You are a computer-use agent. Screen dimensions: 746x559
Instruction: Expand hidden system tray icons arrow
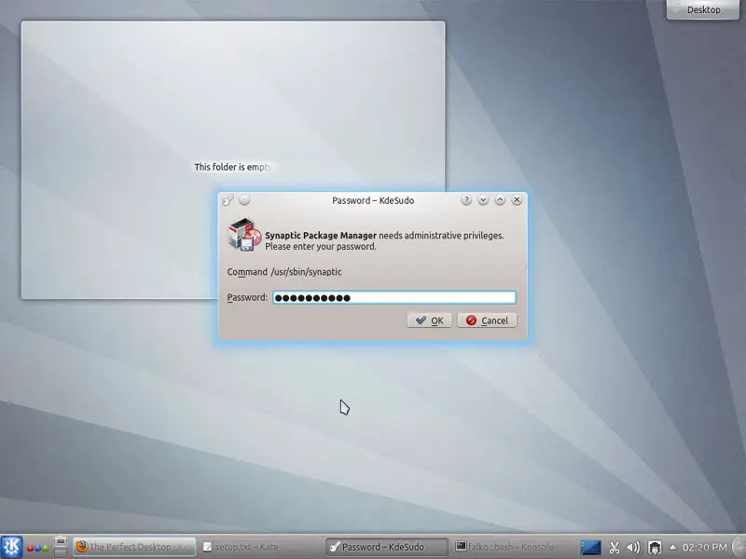tap(672, 547)
